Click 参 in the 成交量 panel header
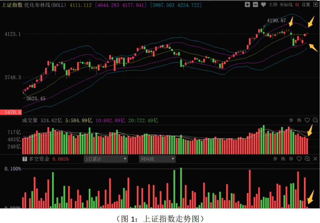The image size is (320, 223). (291, 120)
